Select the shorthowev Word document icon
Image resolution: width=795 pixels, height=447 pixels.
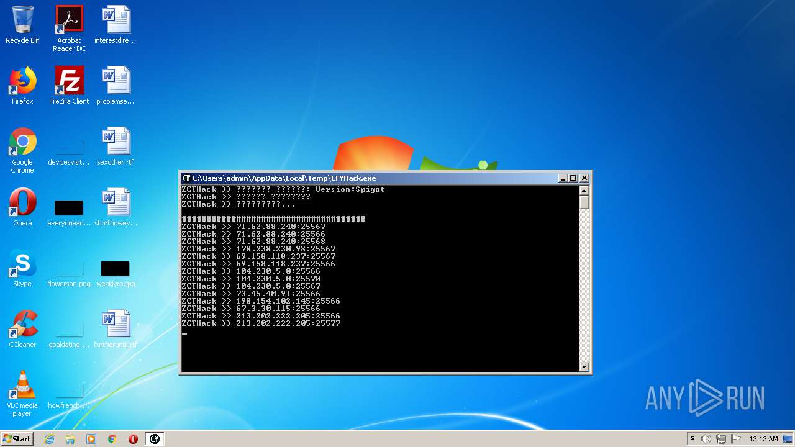tap(116, 207)
